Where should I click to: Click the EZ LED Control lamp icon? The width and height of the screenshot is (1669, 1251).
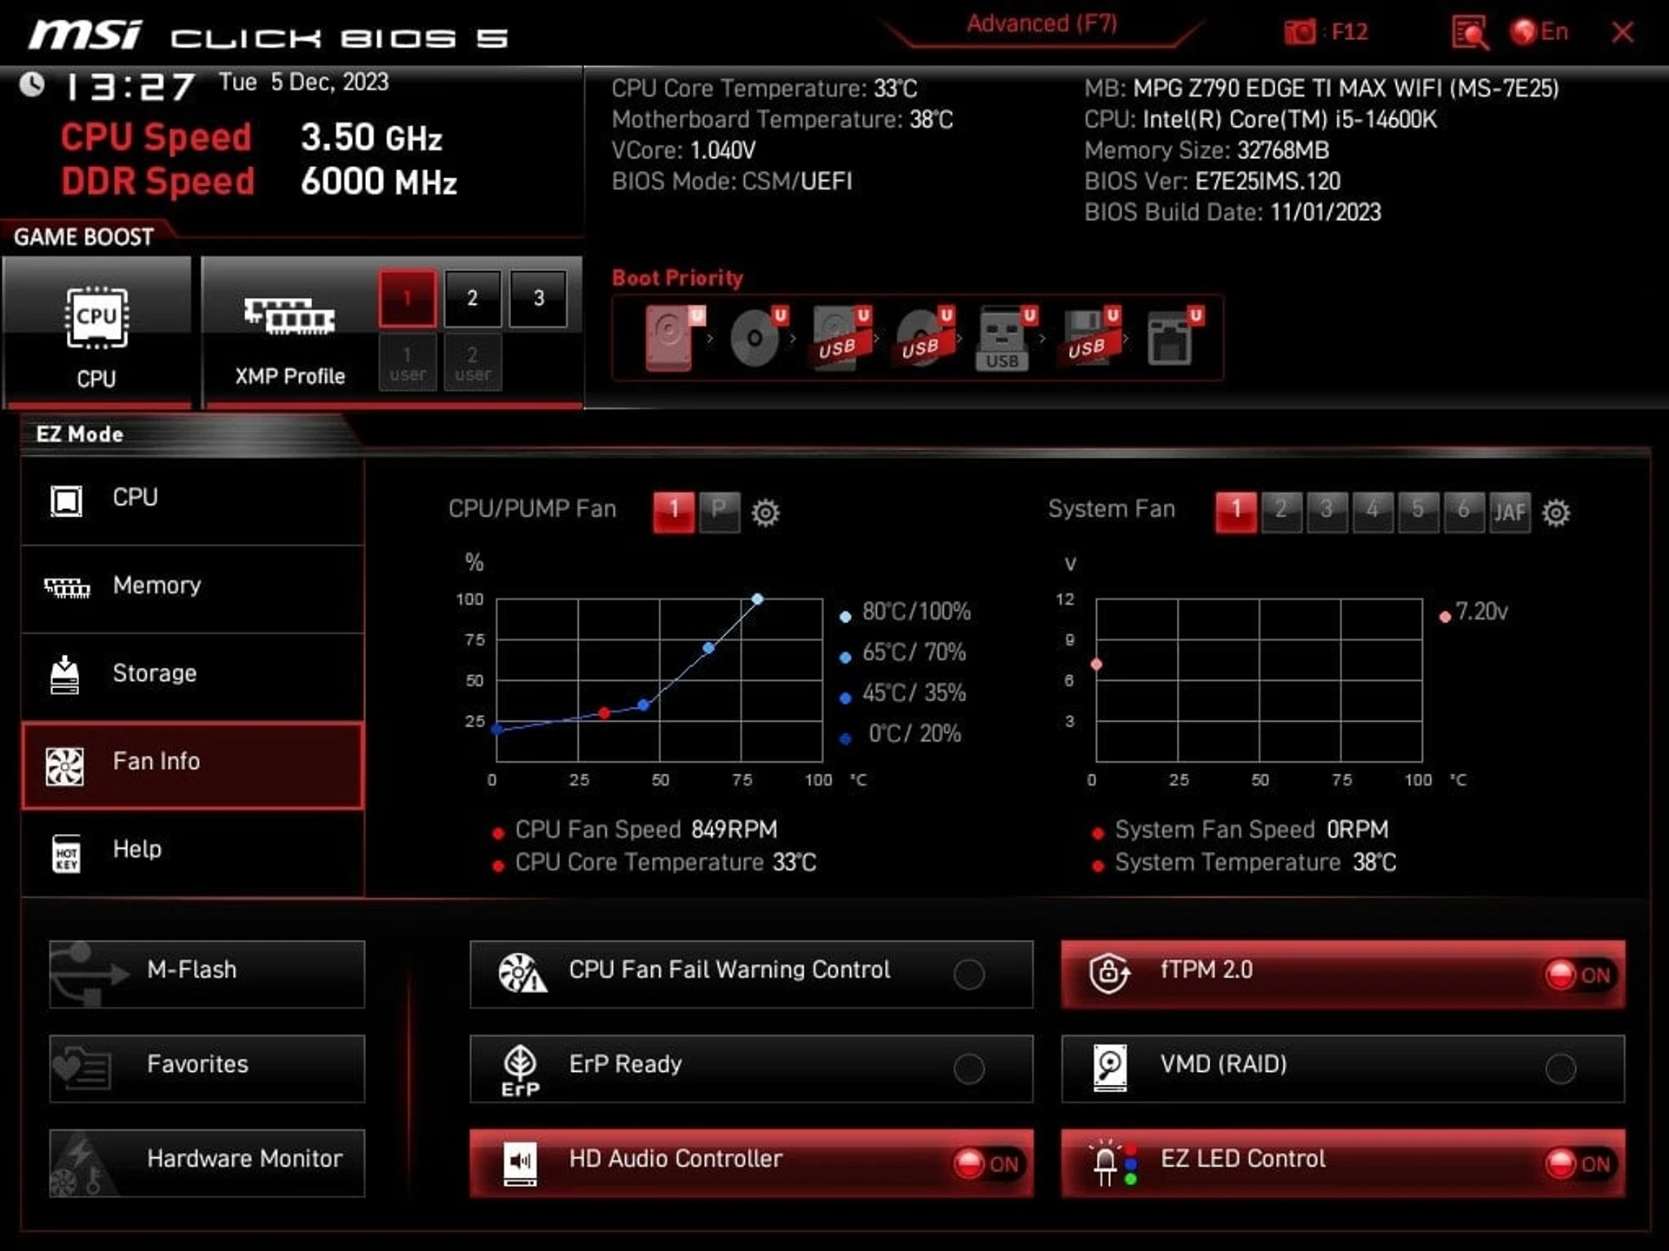pos(1114,1162)
